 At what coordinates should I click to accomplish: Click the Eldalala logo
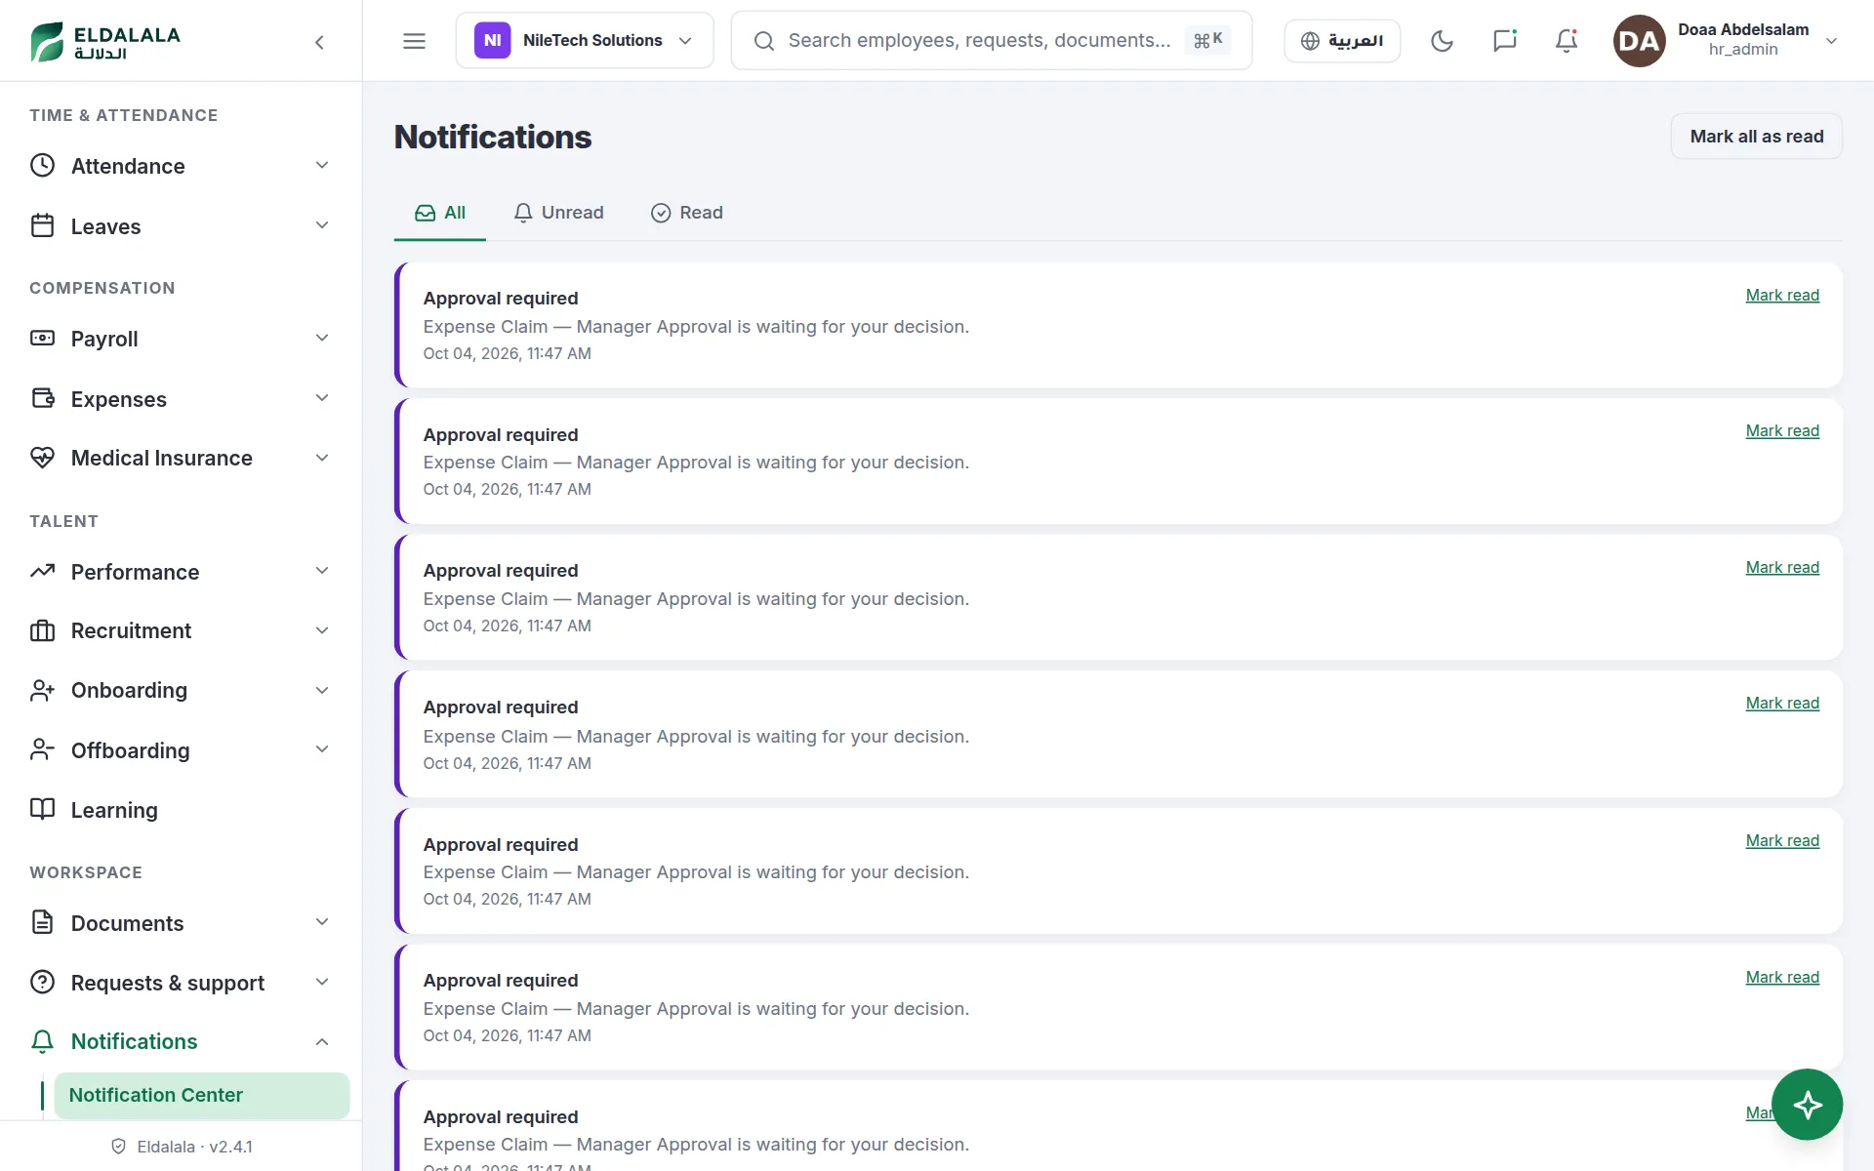(x=105, y=41)
